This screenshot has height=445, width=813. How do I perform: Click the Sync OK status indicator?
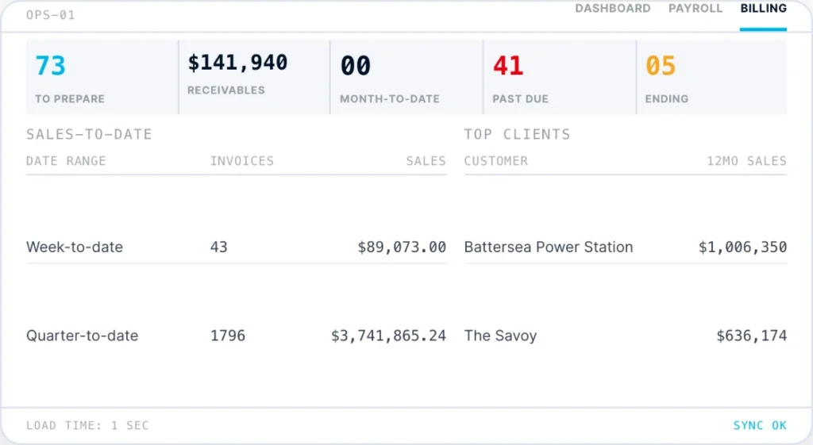[760, 425]
